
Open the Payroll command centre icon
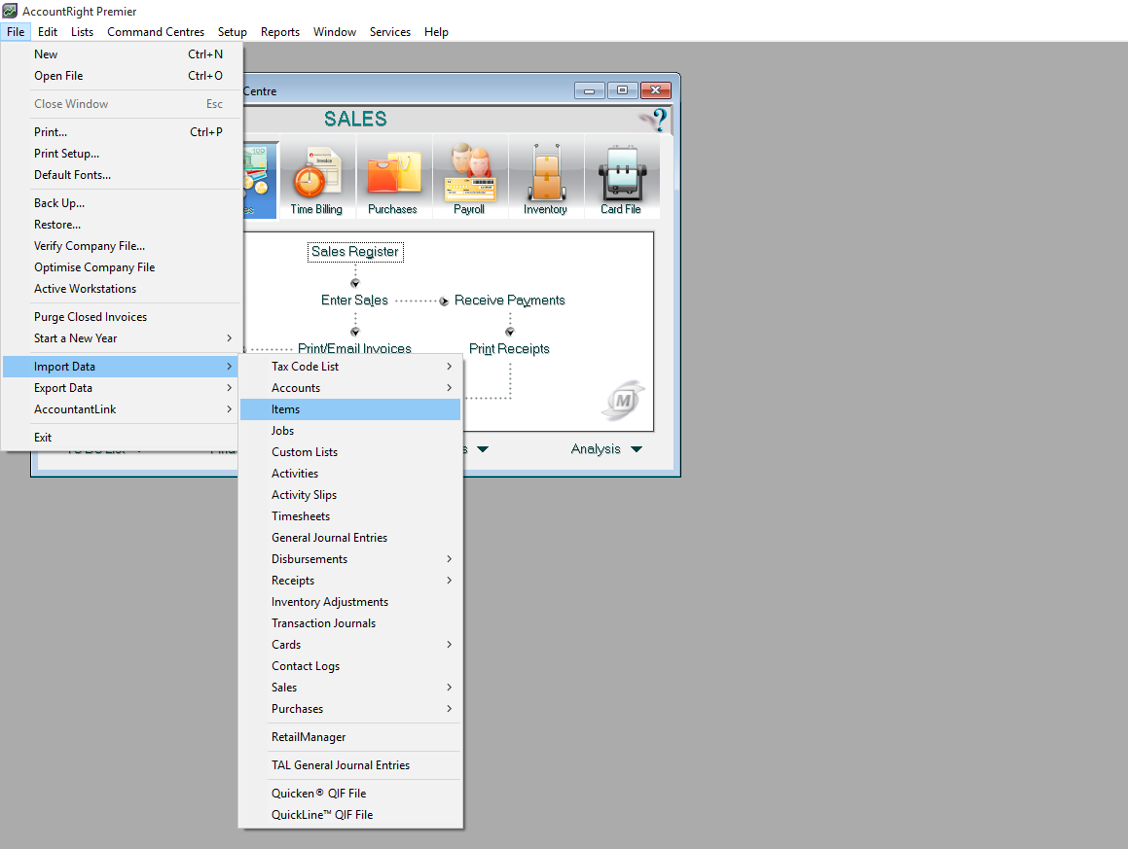(x=469, y=180)
